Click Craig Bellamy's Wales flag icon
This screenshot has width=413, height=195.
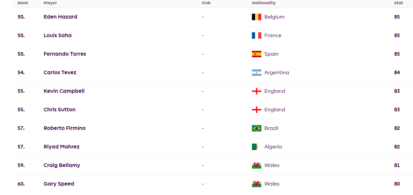[256, 165]
